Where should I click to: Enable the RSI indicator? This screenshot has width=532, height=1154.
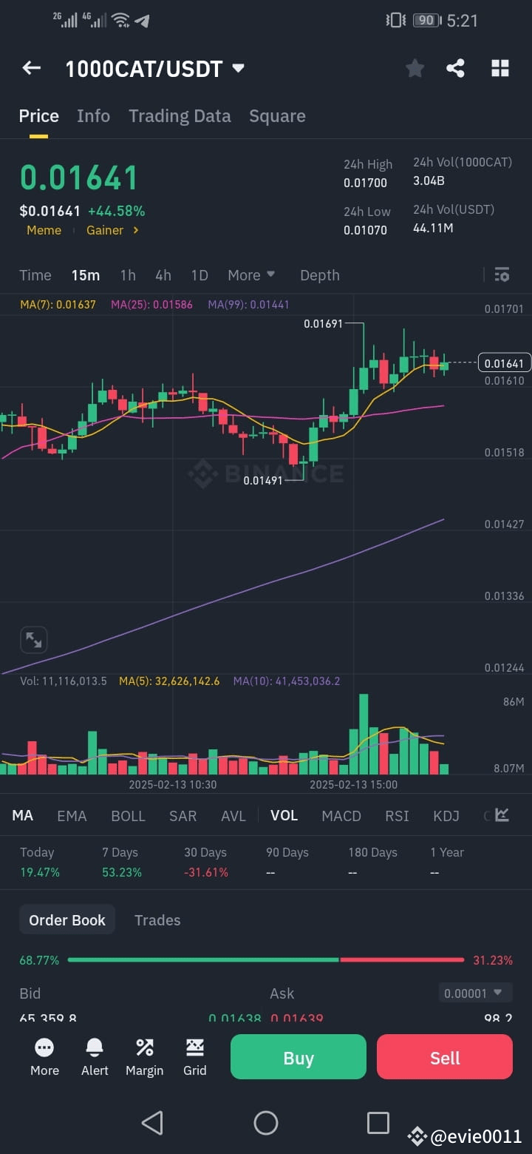click(397, 815)
